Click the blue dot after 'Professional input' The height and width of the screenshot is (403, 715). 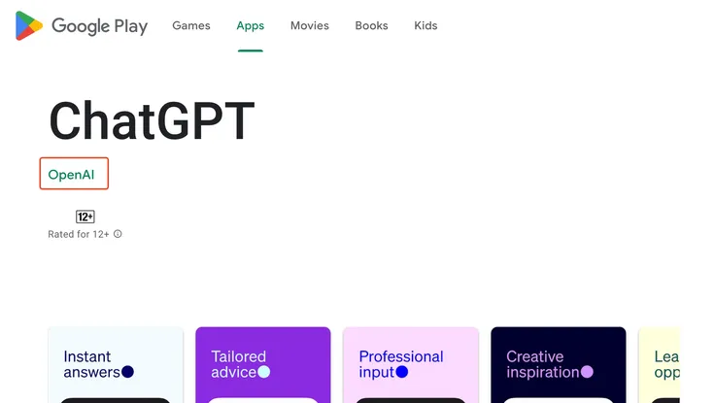coord(402,372)
